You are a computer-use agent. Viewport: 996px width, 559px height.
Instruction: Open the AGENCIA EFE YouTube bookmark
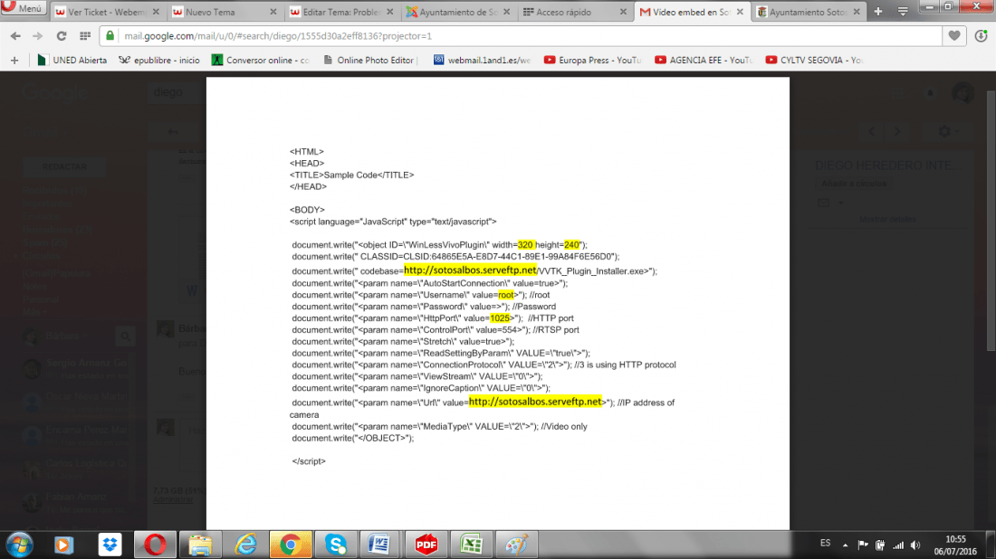click(x=704, y=61)
